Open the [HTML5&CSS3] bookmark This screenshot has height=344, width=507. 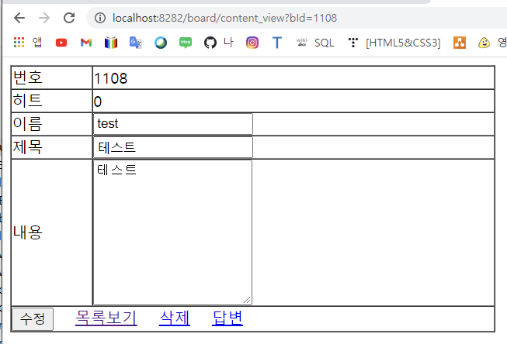[x=394, y=43]
